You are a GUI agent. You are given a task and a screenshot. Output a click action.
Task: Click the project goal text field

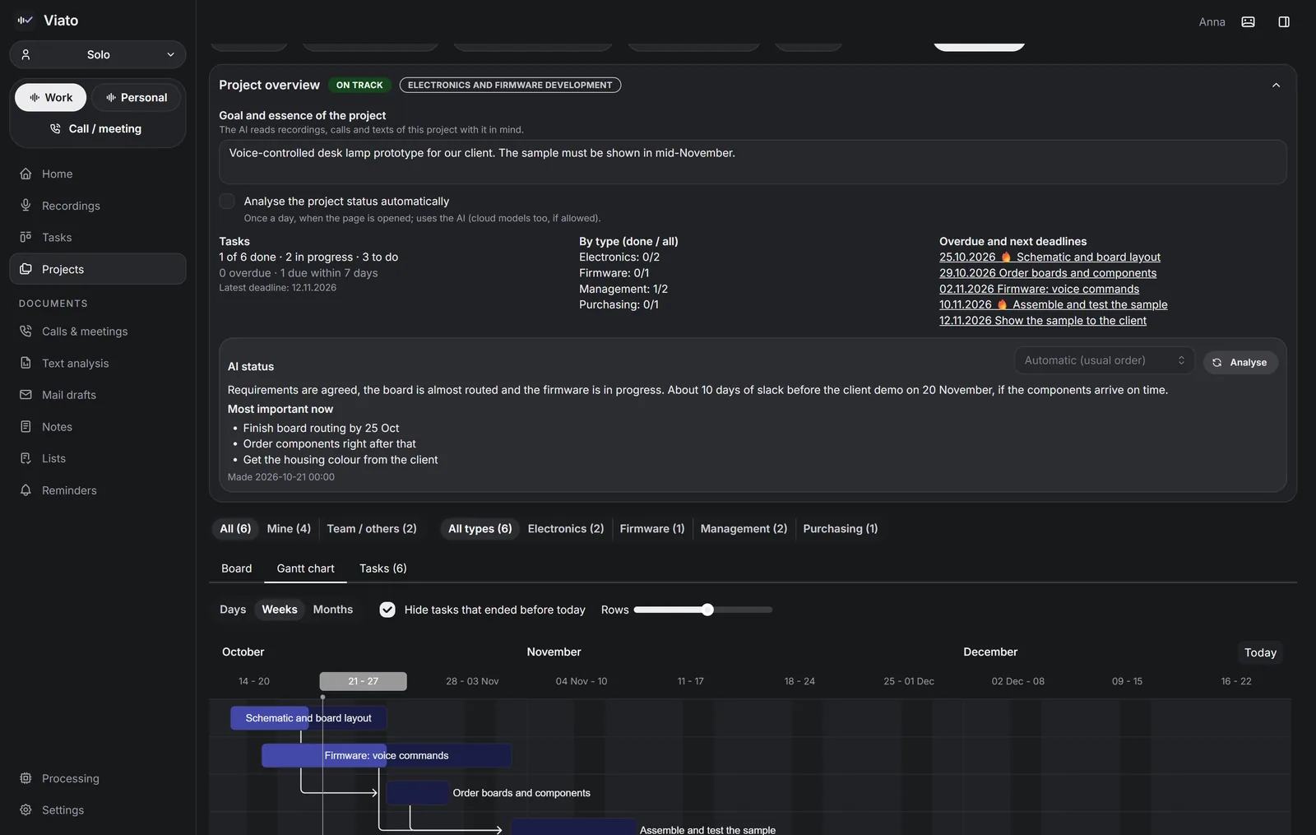coord(753,162)
